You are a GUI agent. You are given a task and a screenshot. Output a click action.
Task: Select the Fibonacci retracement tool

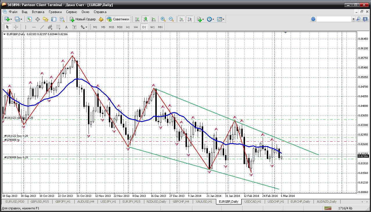click(x=58, y=27)
